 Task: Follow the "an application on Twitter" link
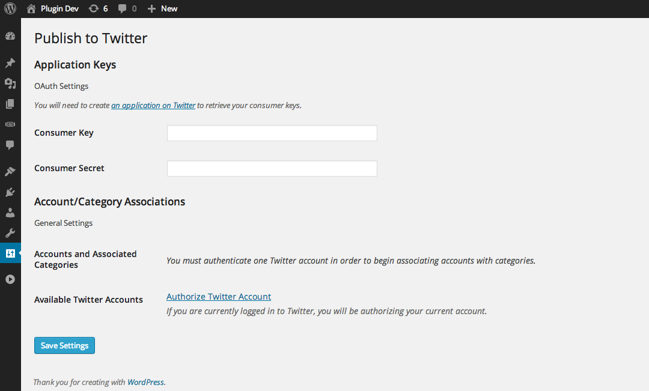pos(153,105)
